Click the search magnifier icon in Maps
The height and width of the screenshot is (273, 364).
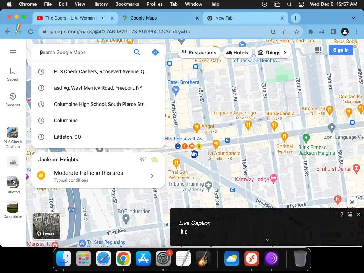137,52
